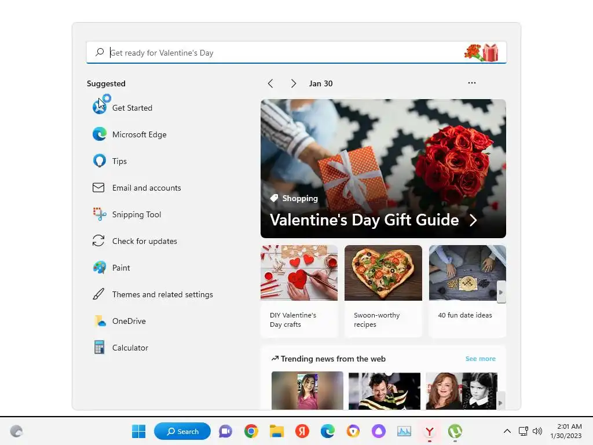Click the See more link in Trending news
Screen dimensions: 593x445
point(480,358)
